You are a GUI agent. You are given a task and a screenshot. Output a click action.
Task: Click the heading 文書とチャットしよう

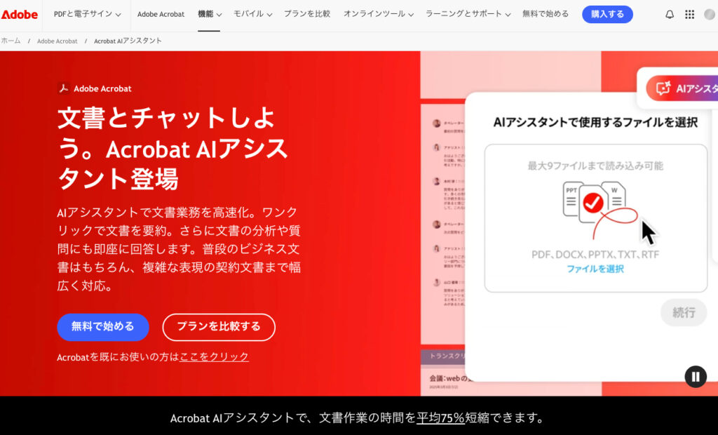point(172,148)
